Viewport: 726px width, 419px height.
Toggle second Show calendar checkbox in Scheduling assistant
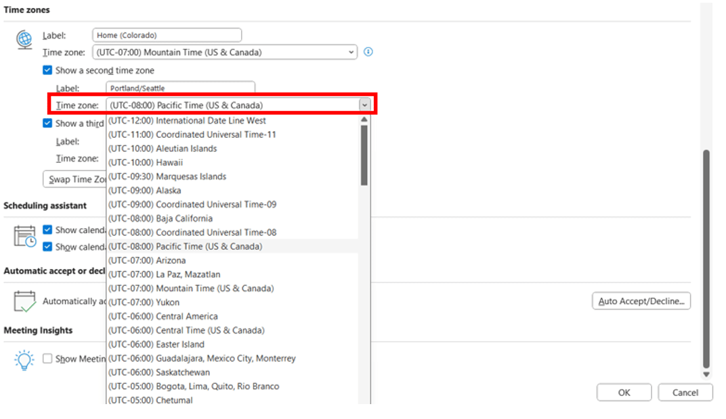[x=47, y=247]
